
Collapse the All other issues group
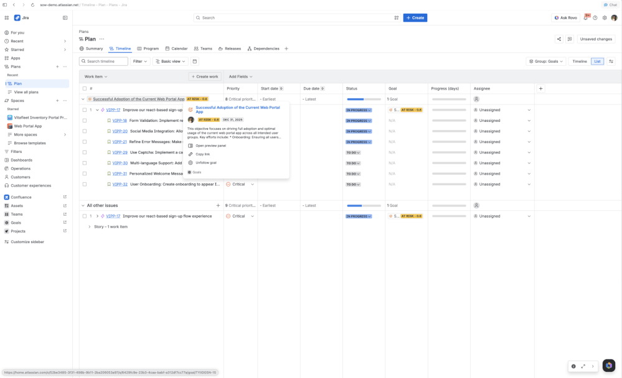coord(83,205)
